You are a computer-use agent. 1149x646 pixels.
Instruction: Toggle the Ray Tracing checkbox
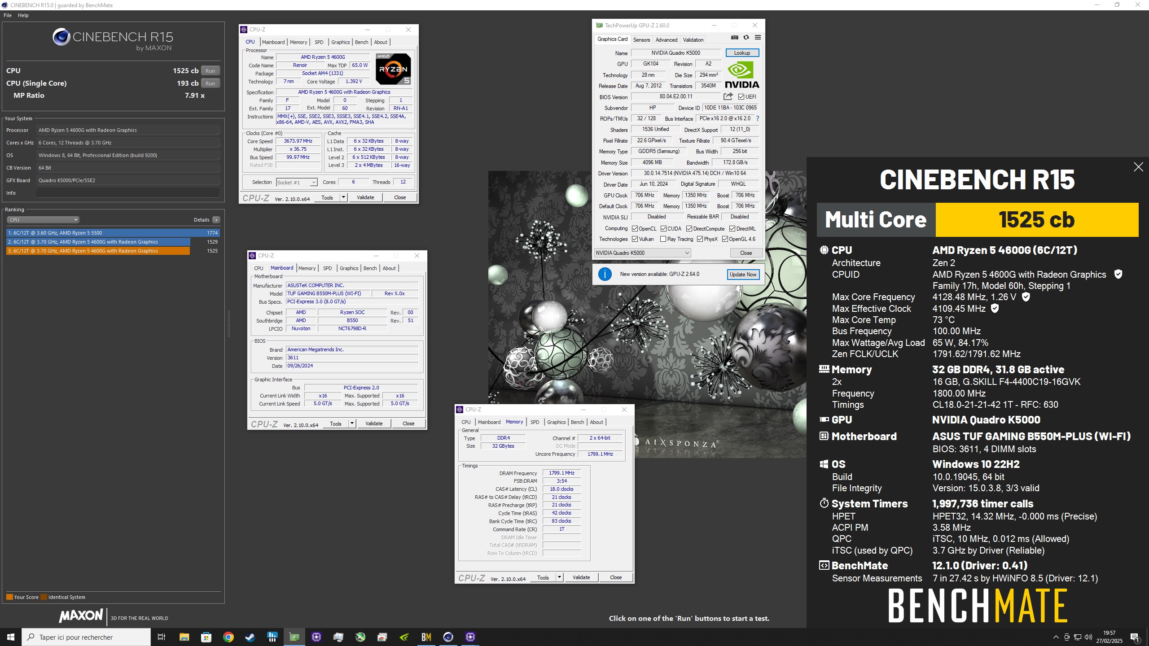663,239
